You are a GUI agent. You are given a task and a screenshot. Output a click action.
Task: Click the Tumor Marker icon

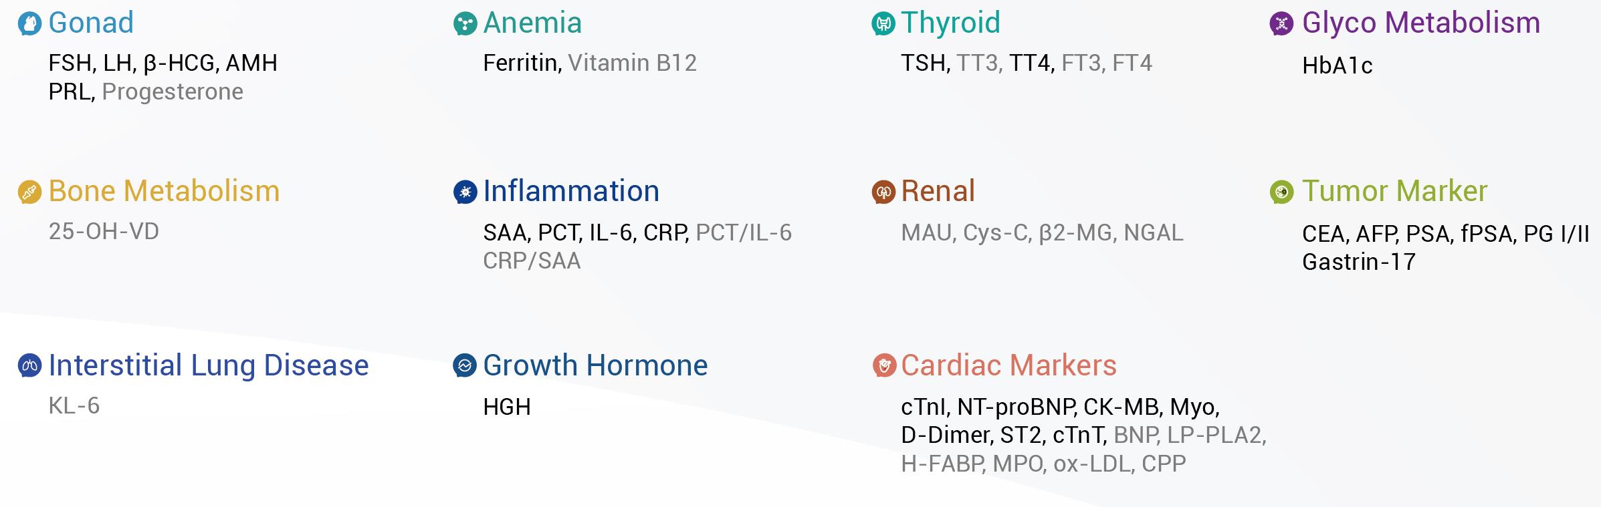tap(1281, 192)
